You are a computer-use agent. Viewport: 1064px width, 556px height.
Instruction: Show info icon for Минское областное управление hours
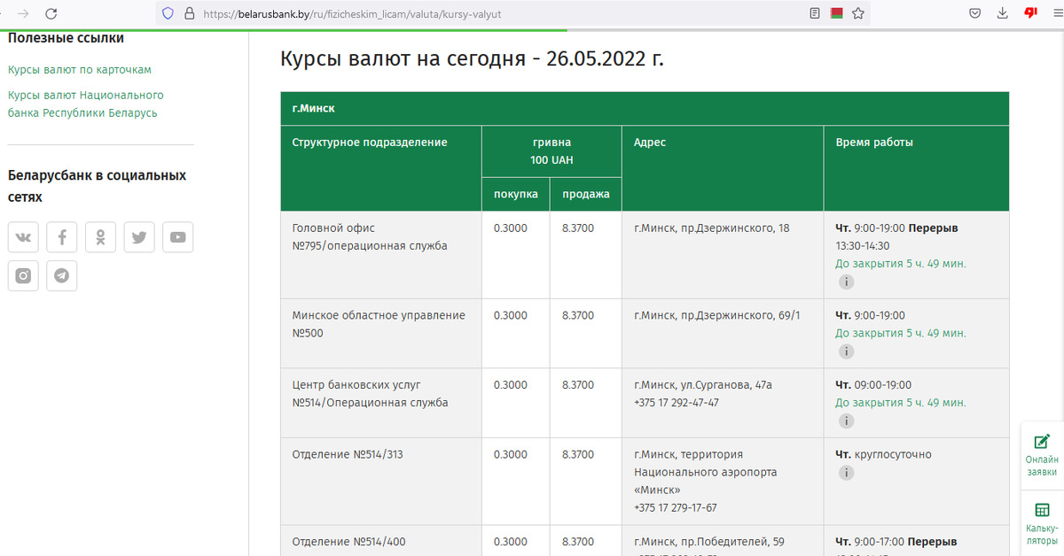pos(847,351)
